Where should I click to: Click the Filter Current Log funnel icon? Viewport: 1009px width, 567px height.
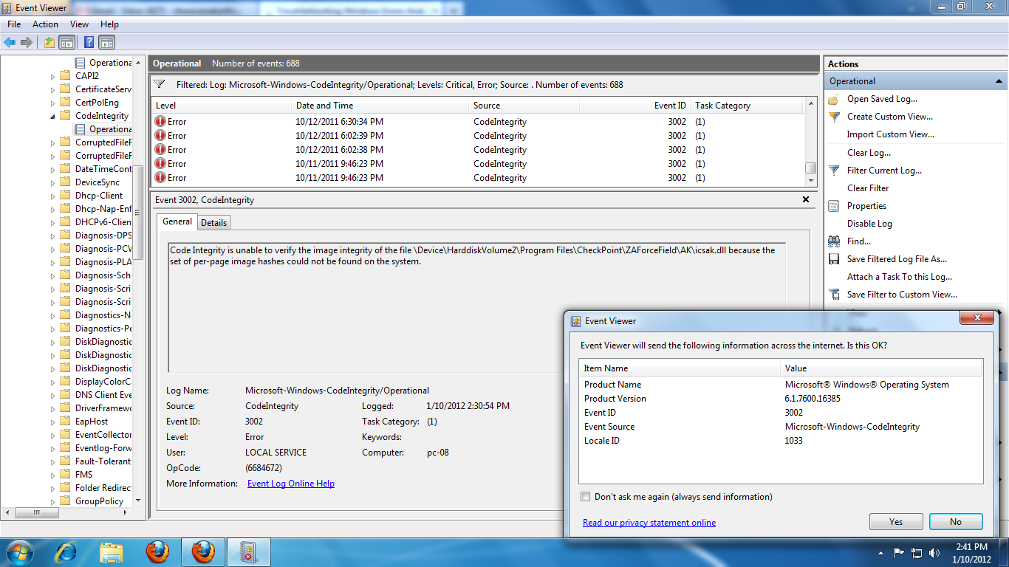coord(834,171)
